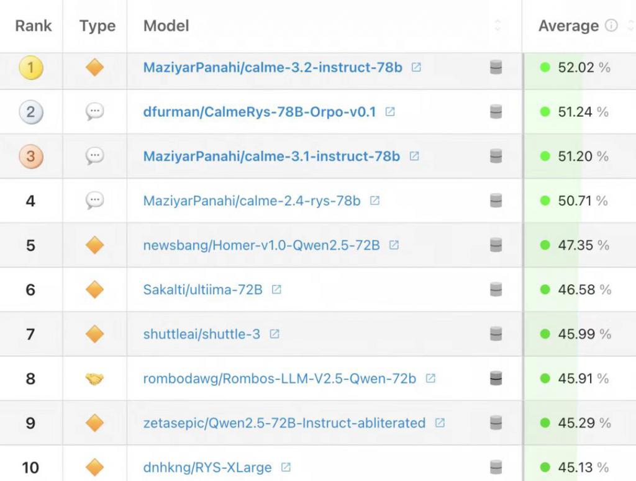636x481 pixels.
Task: Select the 51.24 % average score
Action: click(x=583, y=112)
